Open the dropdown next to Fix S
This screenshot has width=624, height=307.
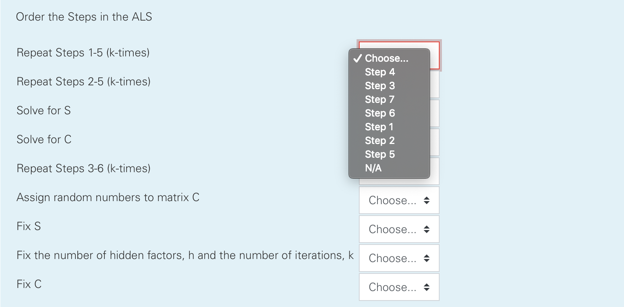pyautogui.click(x=398, y=229)
